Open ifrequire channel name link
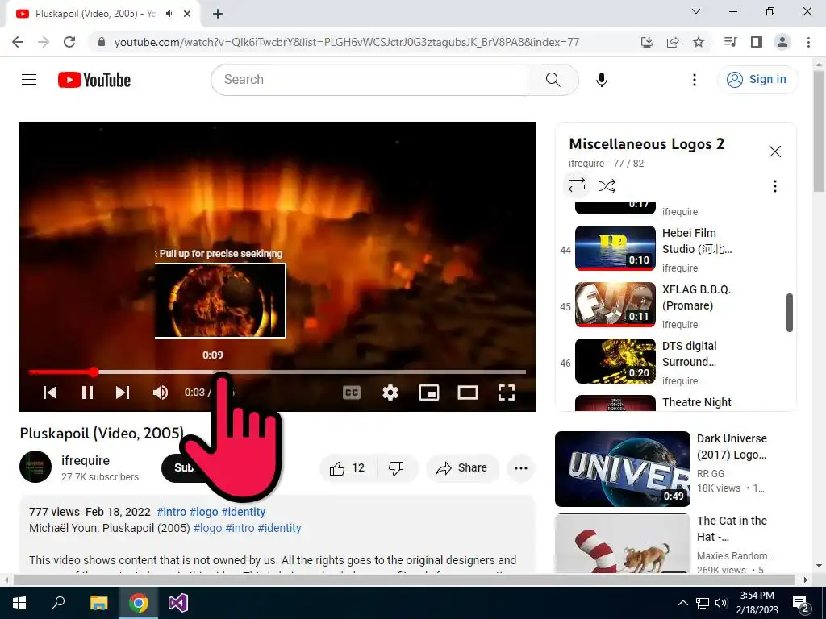 coord(86,460)
